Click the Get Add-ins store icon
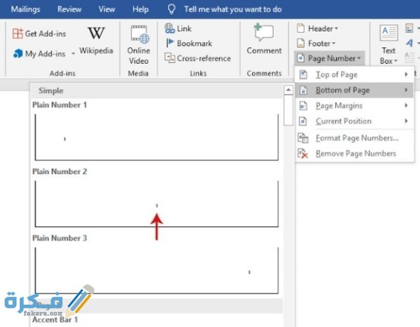 pyautogui.click(x=18, y=33)
